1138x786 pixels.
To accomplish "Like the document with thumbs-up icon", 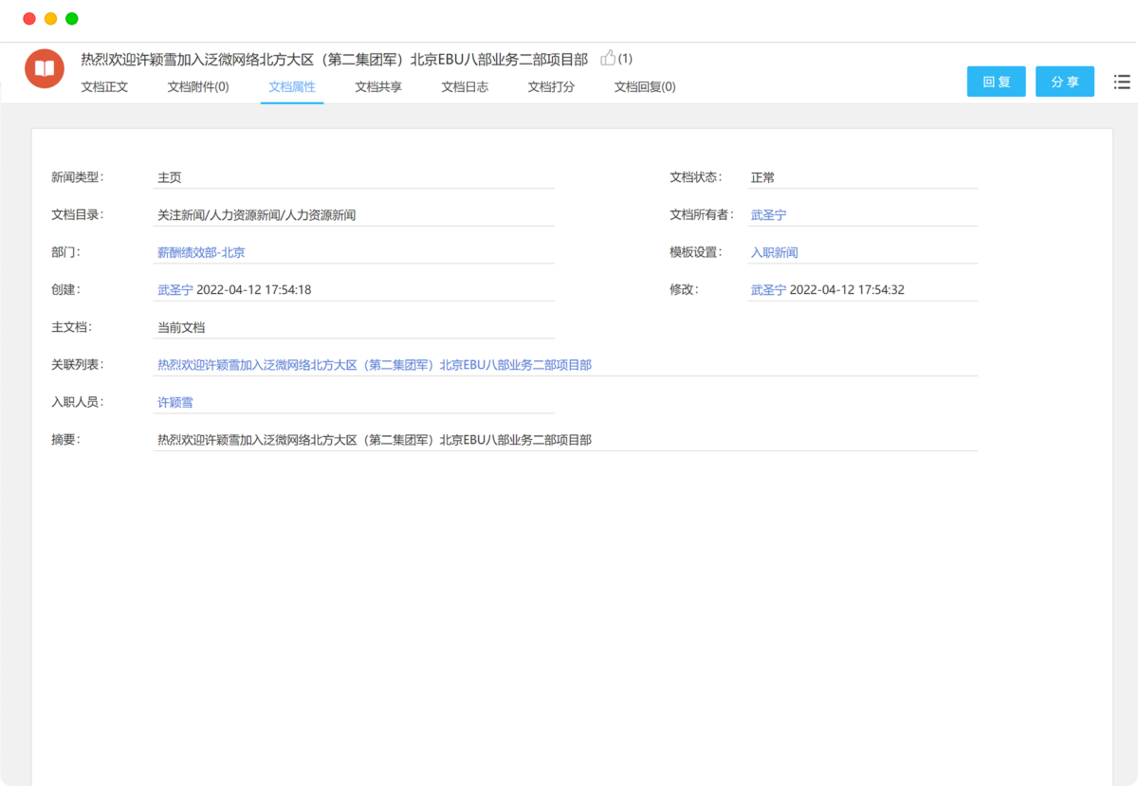I will 608,58.
